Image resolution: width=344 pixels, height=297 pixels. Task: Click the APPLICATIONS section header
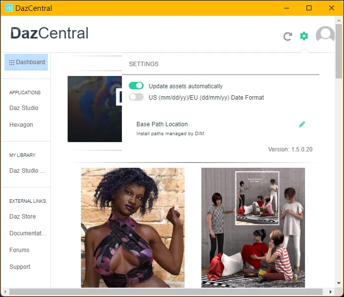point(25,93)
